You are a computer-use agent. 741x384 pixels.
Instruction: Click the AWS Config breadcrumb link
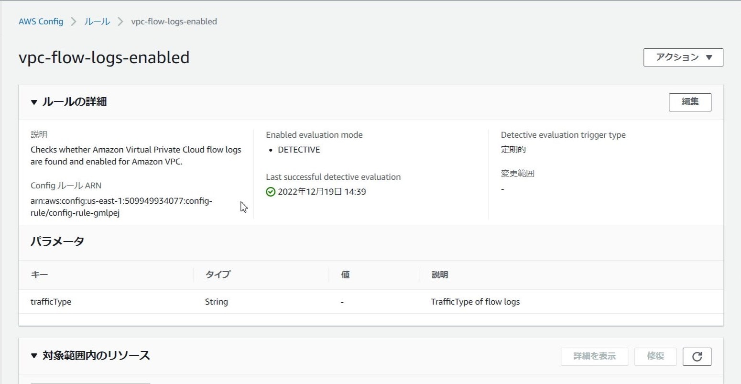click(41, 22)
